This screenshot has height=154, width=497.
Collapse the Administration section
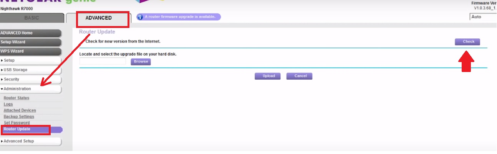pyautogui.click(x=31, y=89)
